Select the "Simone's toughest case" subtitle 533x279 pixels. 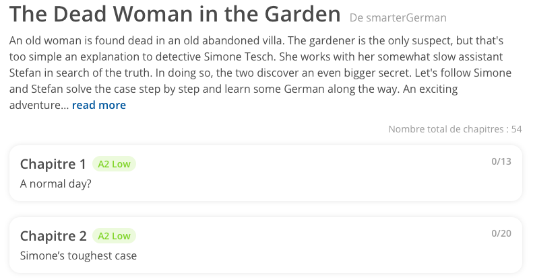pyautogui.click(x=78, y=255)
